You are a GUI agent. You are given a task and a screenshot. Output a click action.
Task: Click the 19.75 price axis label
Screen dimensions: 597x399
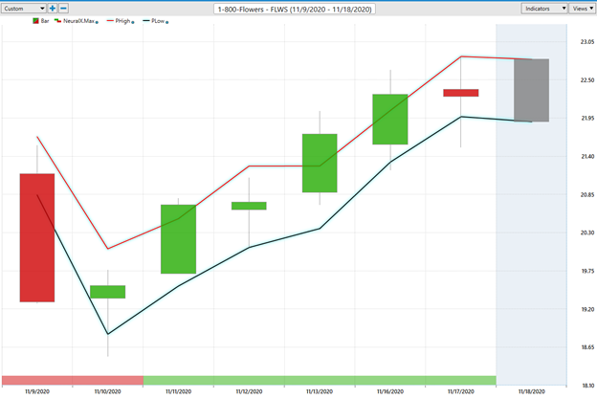[x=587, y=271]
